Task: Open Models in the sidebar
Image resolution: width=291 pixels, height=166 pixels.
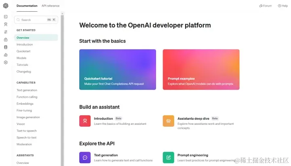Action: 21,58
